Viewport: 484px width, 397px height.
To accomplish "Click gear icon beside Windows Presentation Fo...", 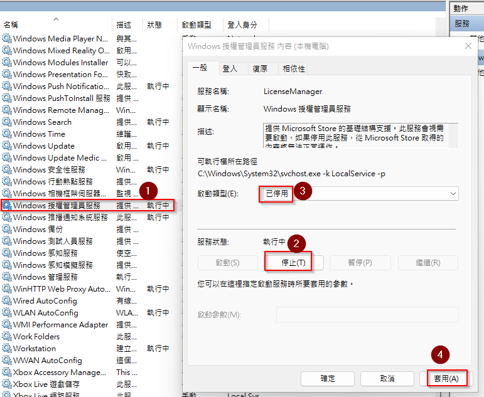I will click(x=6, y=75).
